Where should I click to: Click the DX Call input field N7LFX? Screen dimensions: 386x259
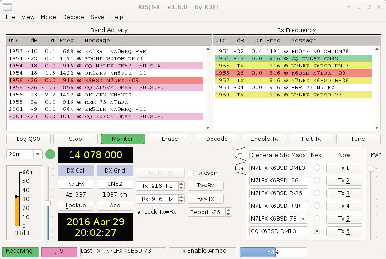(x=76, y=184)
